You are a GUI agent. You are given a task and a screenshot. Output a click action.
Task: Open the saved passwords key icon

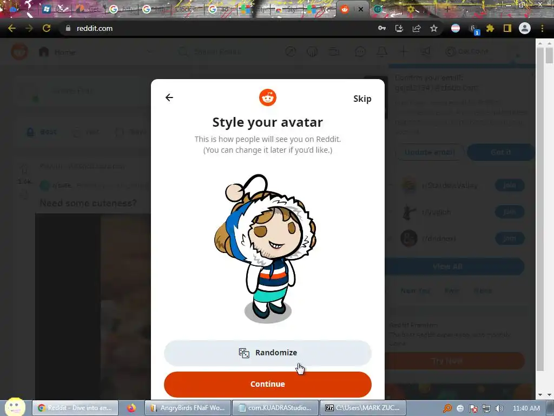tap(382, 28)
